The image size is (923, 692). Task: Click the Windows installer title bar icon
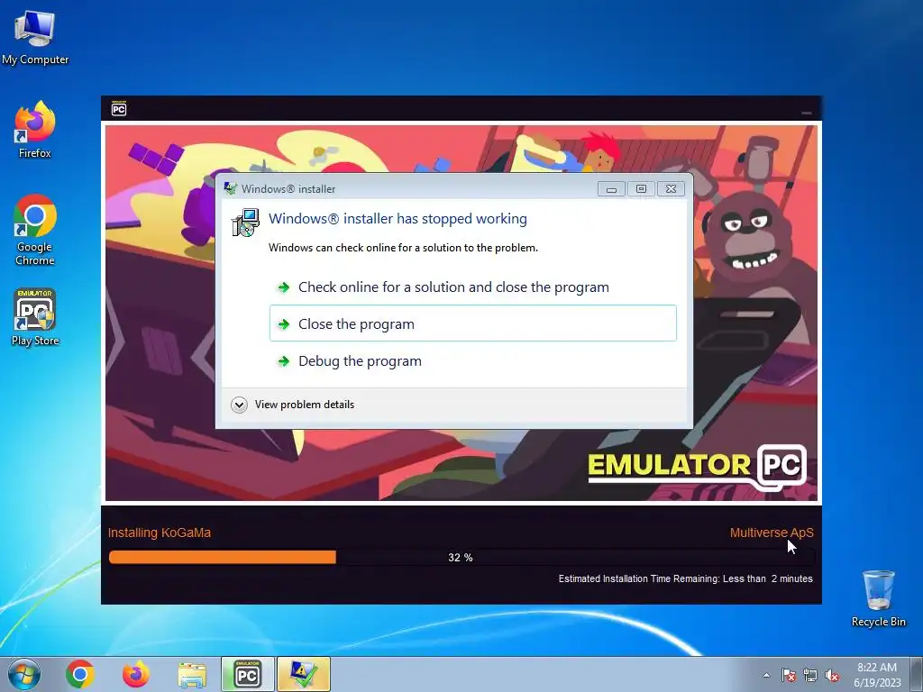click(231, 189)
